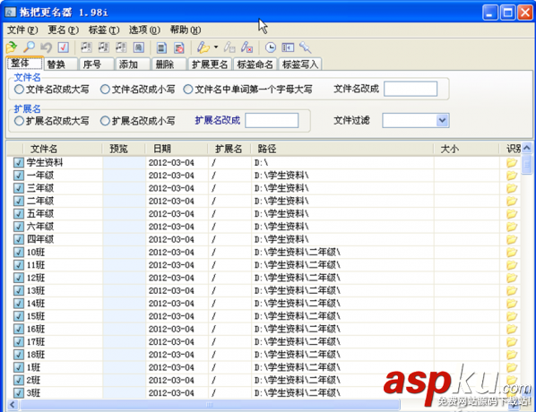The image size is (536, 412).
Task: Open the dropdown arrow beside the pen-folder icon
Action: (x=216, y=47)
